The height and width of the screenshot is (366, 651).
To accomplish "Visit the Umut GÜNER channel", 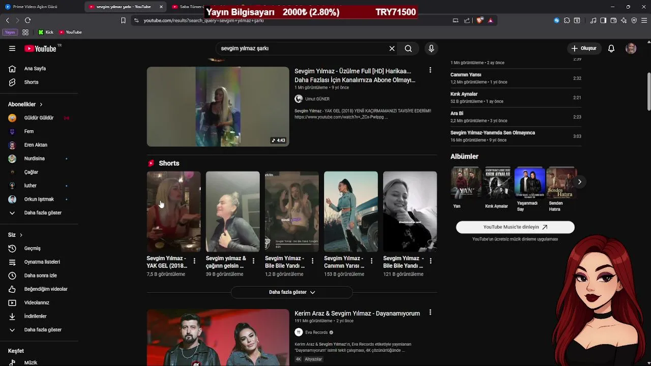I will click(x=317, y=99).
